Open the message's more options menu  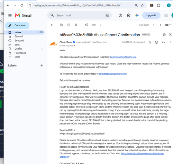[170, 42]
